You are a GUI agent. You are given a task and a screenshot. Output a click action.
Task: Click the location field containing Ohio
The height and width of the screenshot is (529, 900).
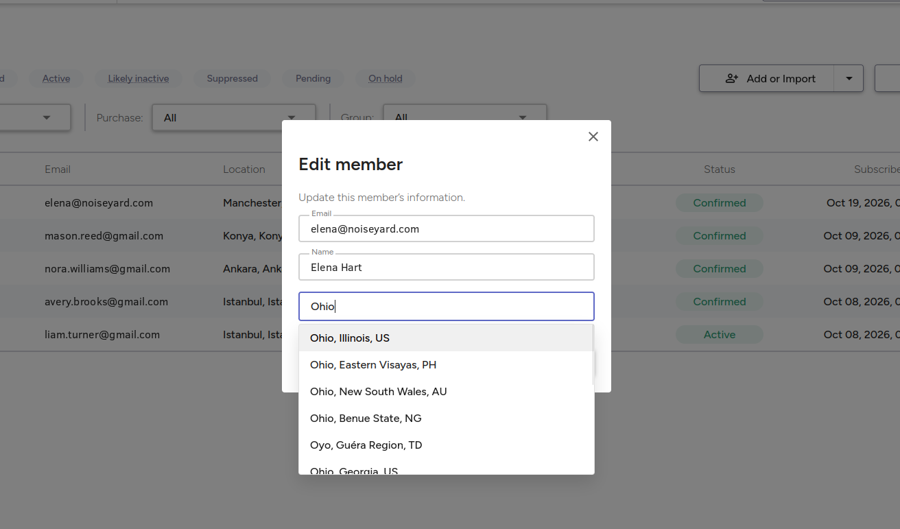click(x=447, y=307)
